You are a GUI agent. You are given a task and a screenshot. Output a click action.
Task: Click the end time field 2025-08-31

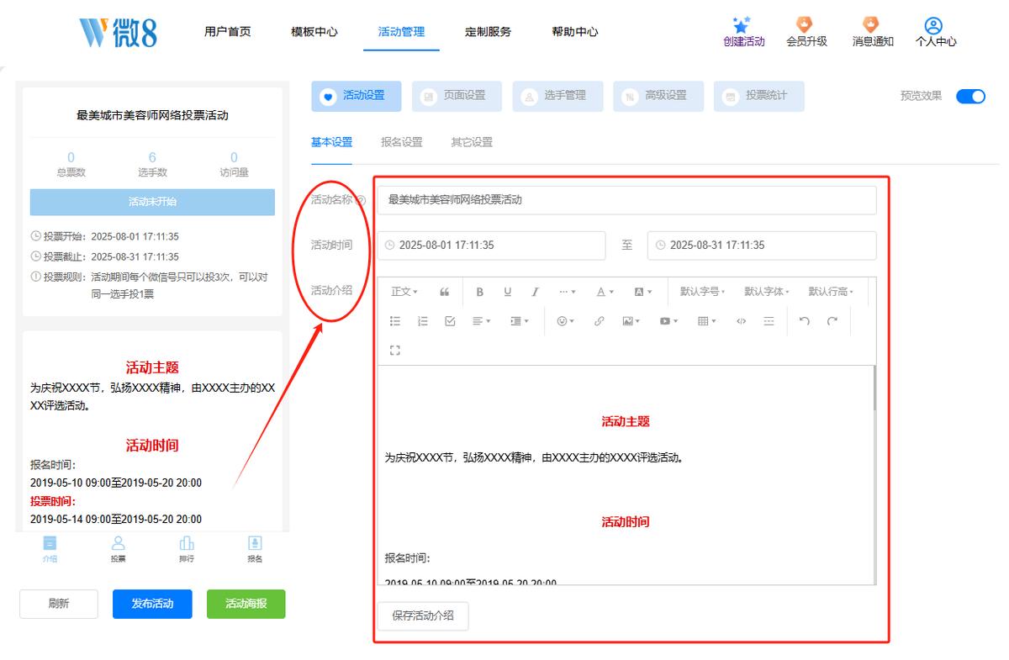pyautogui.click(x=762, y=246)
